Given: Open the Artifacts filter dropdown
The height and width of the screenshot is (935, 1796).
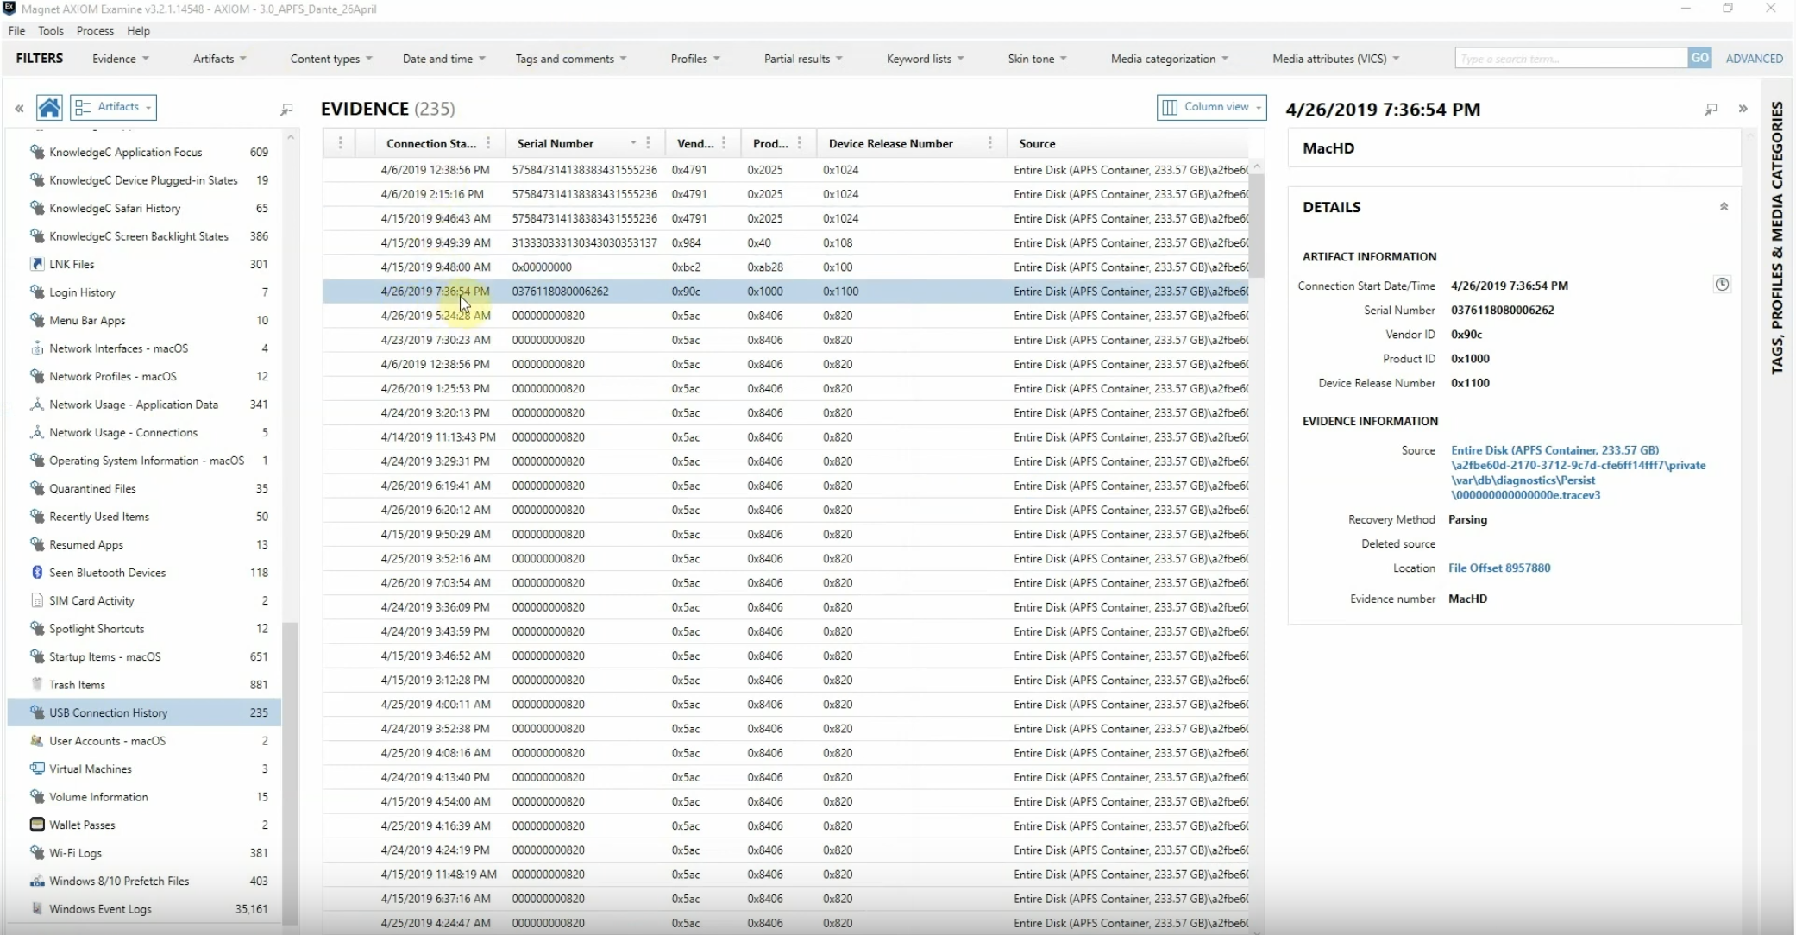Looking at the screenshot, I should [220, 59].
